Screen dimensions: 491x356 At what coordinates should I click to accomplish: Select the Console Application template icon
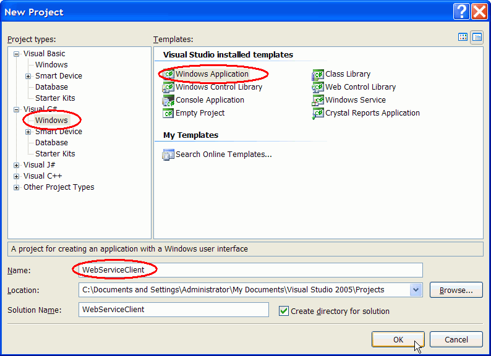(x=168, y=100)
